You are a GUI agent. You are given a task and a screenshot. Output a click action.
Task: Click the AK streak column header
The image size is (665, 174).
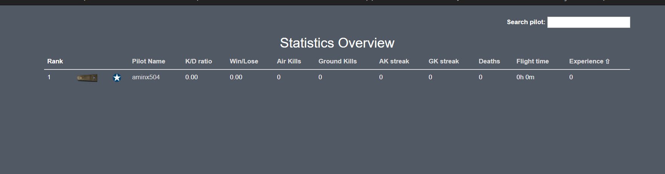(394, 61)
